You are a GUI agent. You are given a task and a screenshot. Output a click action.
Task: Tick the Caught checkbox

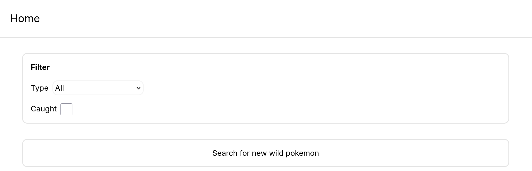point(67,109)
